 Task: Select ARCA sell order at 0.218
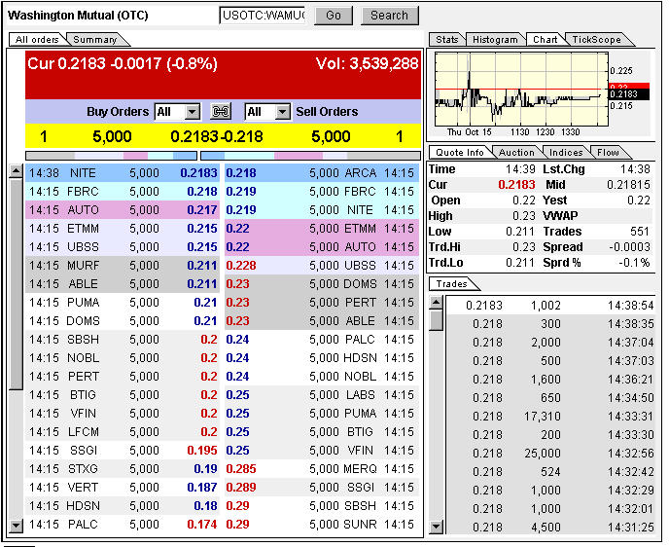[x=322, y=173]
